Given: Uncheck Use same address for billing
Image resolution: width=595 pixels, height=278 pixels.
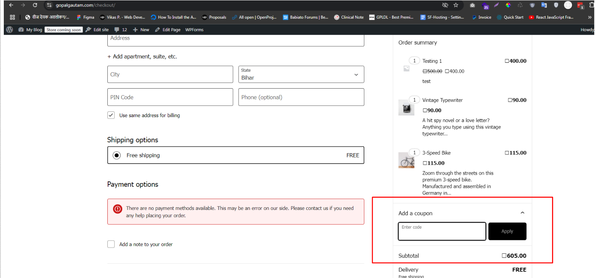Looking at the screenshot, I should (x=111, y=115).
